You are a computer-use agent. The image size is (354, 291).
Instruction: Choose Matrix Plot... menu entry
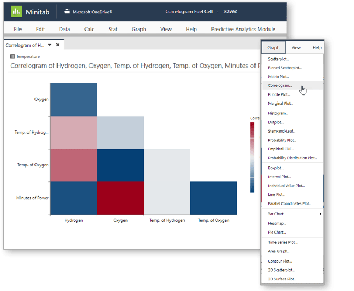click(x=292, y=77)
